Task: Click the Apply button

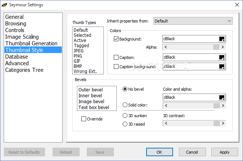Action: pyautogui.click(x=225, y=152)
